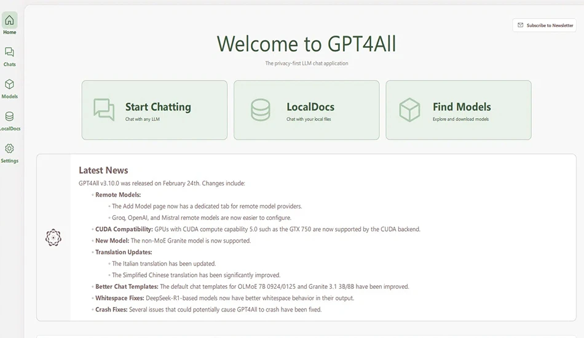Screen dimensions: 584x338
Task: Click the database stack icon on LocalDocs card
Action: tap(261, 110)
